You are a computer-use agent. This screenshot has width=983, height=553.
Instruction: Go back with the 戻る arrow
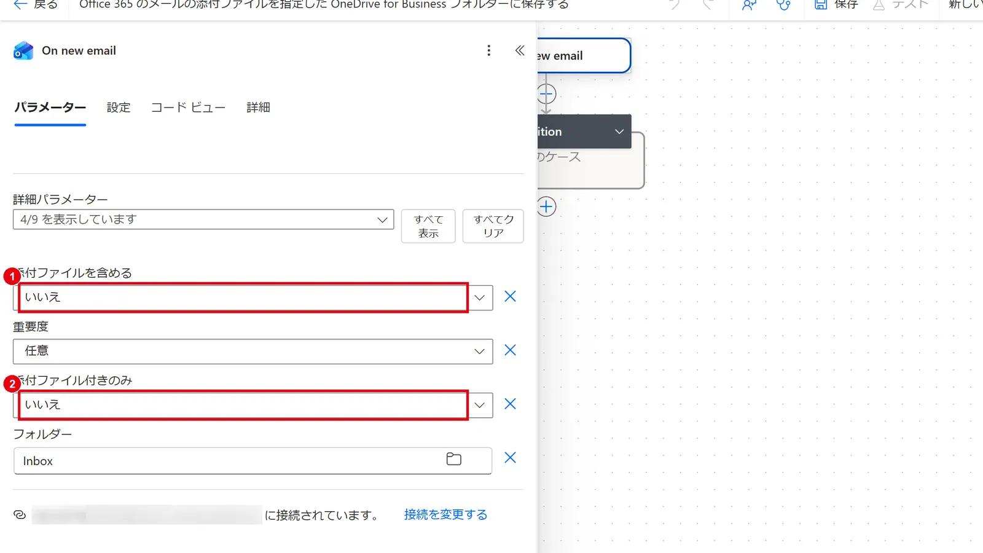pos(36,5)
